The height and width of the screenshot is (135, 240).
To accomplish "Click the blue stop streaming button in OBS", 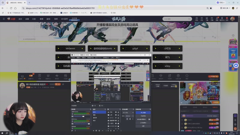I will pyautogui.click(x=143, y=112).
